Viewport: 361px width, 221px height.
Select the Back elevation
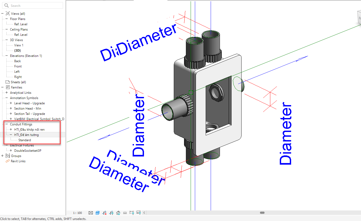(x=17, y=61)
